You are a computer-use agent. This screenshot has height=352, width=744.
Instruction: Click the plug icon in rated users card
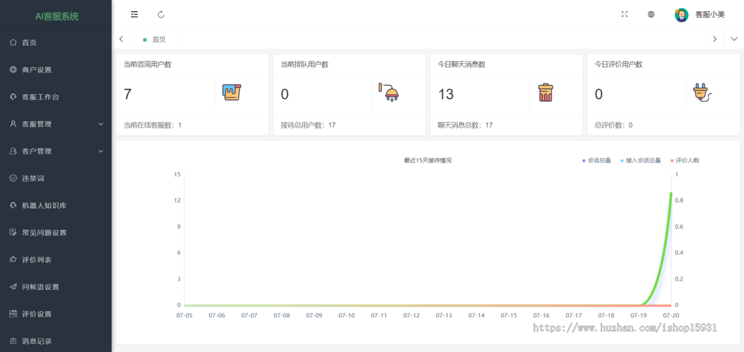pos(702,93)
